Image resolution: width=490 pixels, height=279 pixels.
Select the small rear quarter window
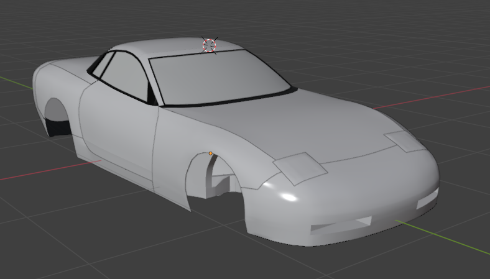(103, 65)
